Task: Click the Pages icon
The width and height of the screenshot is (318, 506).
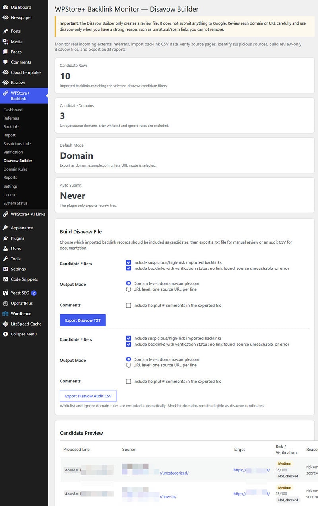Action: pos(5,52)
